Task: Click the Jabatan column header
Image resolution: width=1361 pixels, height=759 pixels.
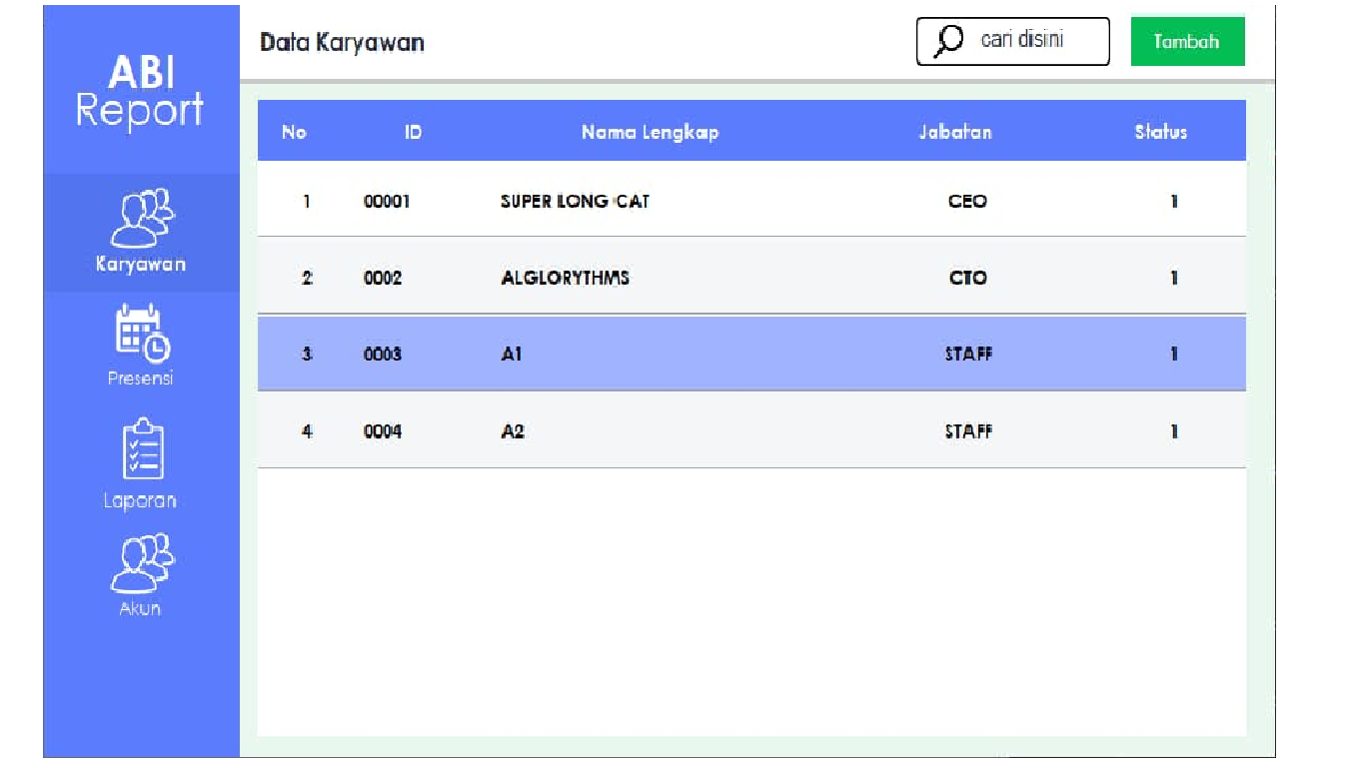Action: 955,132
